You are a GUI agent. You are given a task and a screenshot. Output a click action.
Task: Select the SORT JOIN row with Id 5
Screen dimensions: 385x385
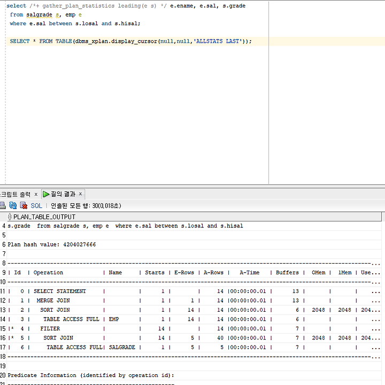(194, 338)
